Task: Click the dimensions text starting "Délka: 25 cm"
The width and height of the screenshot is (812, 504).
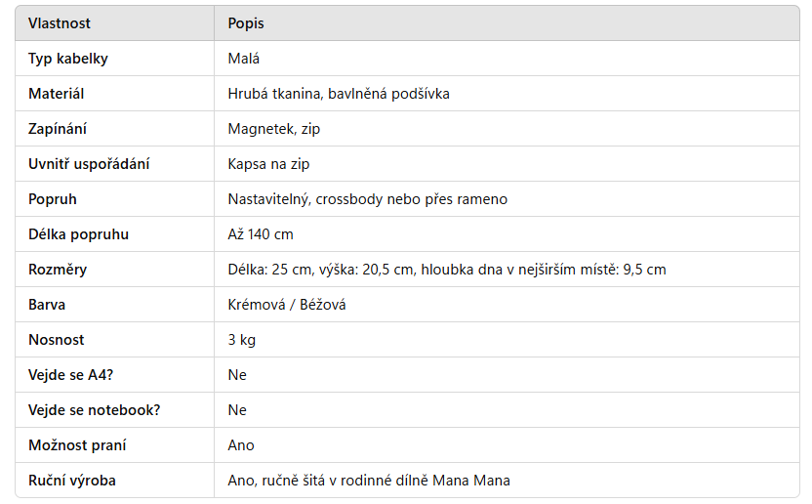Action: click(447, 270)
